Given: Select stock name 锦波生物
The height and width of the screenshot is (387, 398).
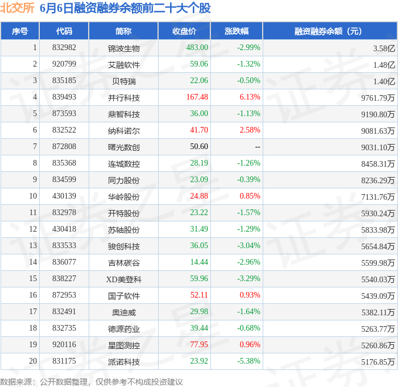Looking at the screenshot, I should click(x=123, y=48).
